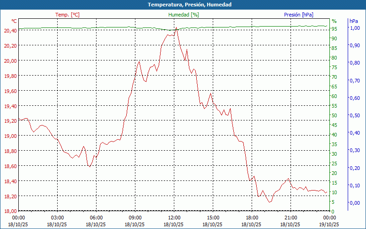Select the green Humedad [%] legend label
The width and height of the screenshot is (366, 229).
tap(184, 15)
